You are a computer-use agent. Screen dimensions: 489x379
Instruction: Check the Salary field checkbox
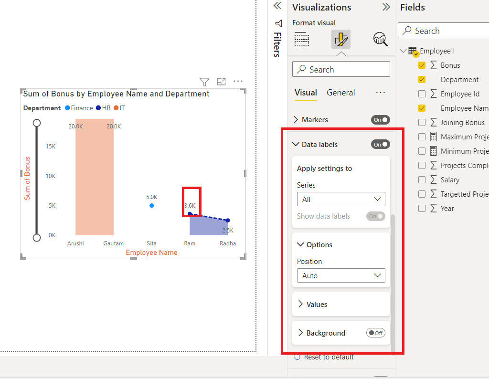point(422,179)
